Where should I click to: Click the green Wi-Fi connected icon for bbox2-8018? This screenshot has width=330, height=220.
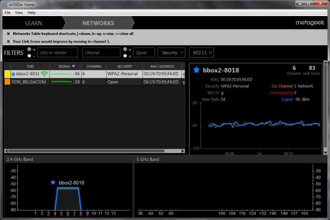pyautogui.click(x=44, y=74)
